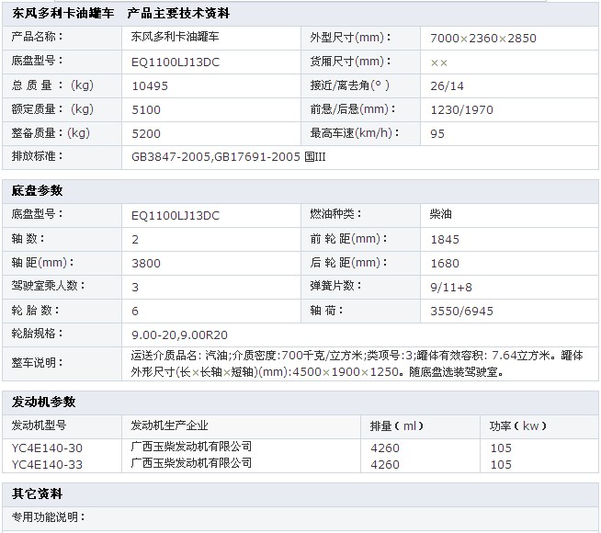Click the 发动机生产企业 column header
The width and height of the screenshot is (601, 533).
pyautogui.click(x=169, y=425)
